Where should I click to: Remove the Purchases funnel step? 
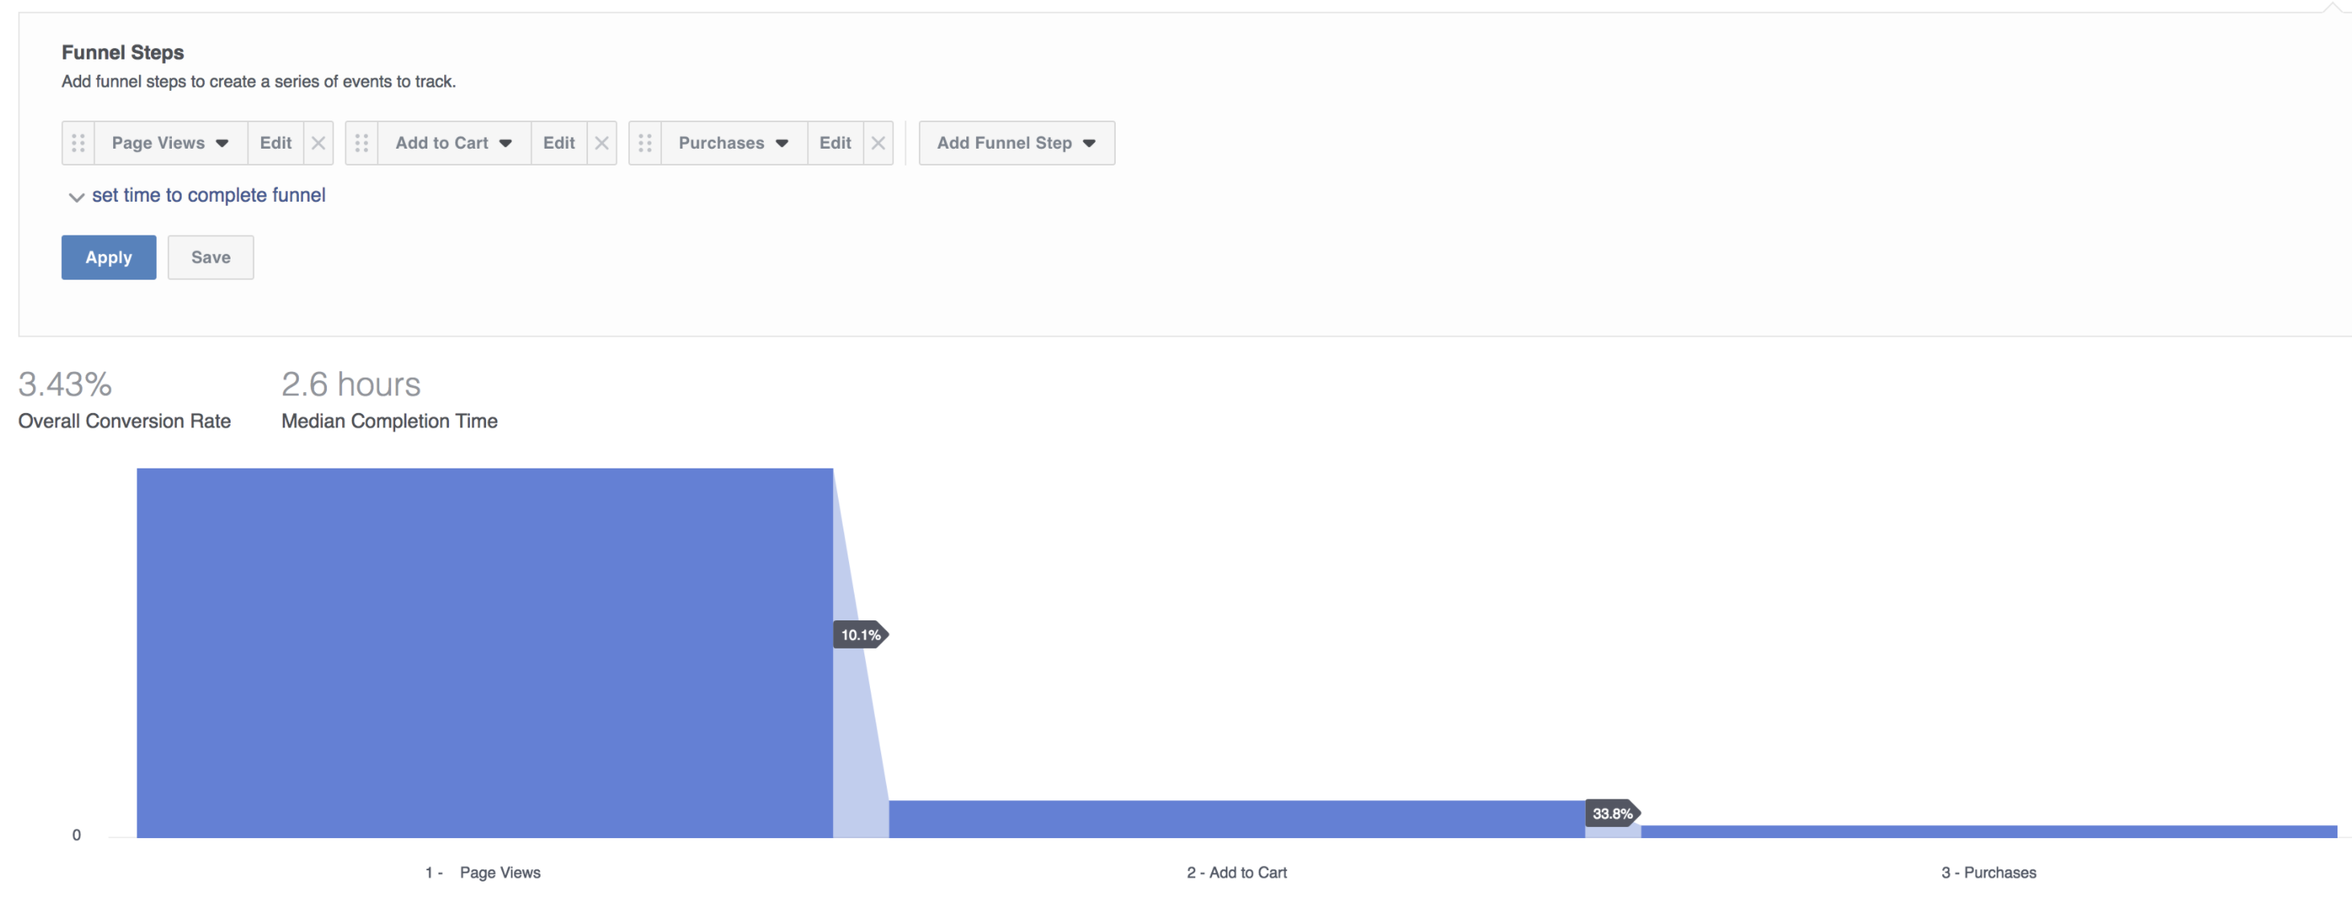[x=878, y=144]
